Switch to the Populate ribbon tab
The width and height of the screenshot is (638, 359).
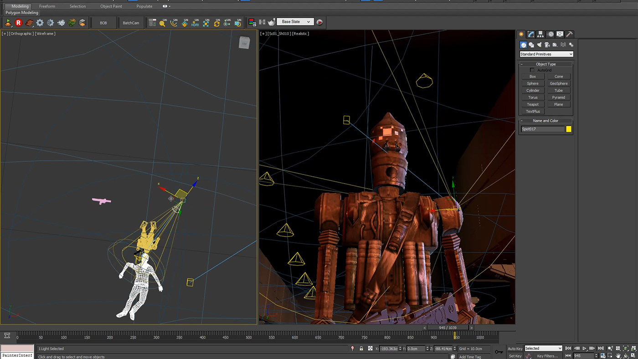pyautogui.click(x=144, y=6)
